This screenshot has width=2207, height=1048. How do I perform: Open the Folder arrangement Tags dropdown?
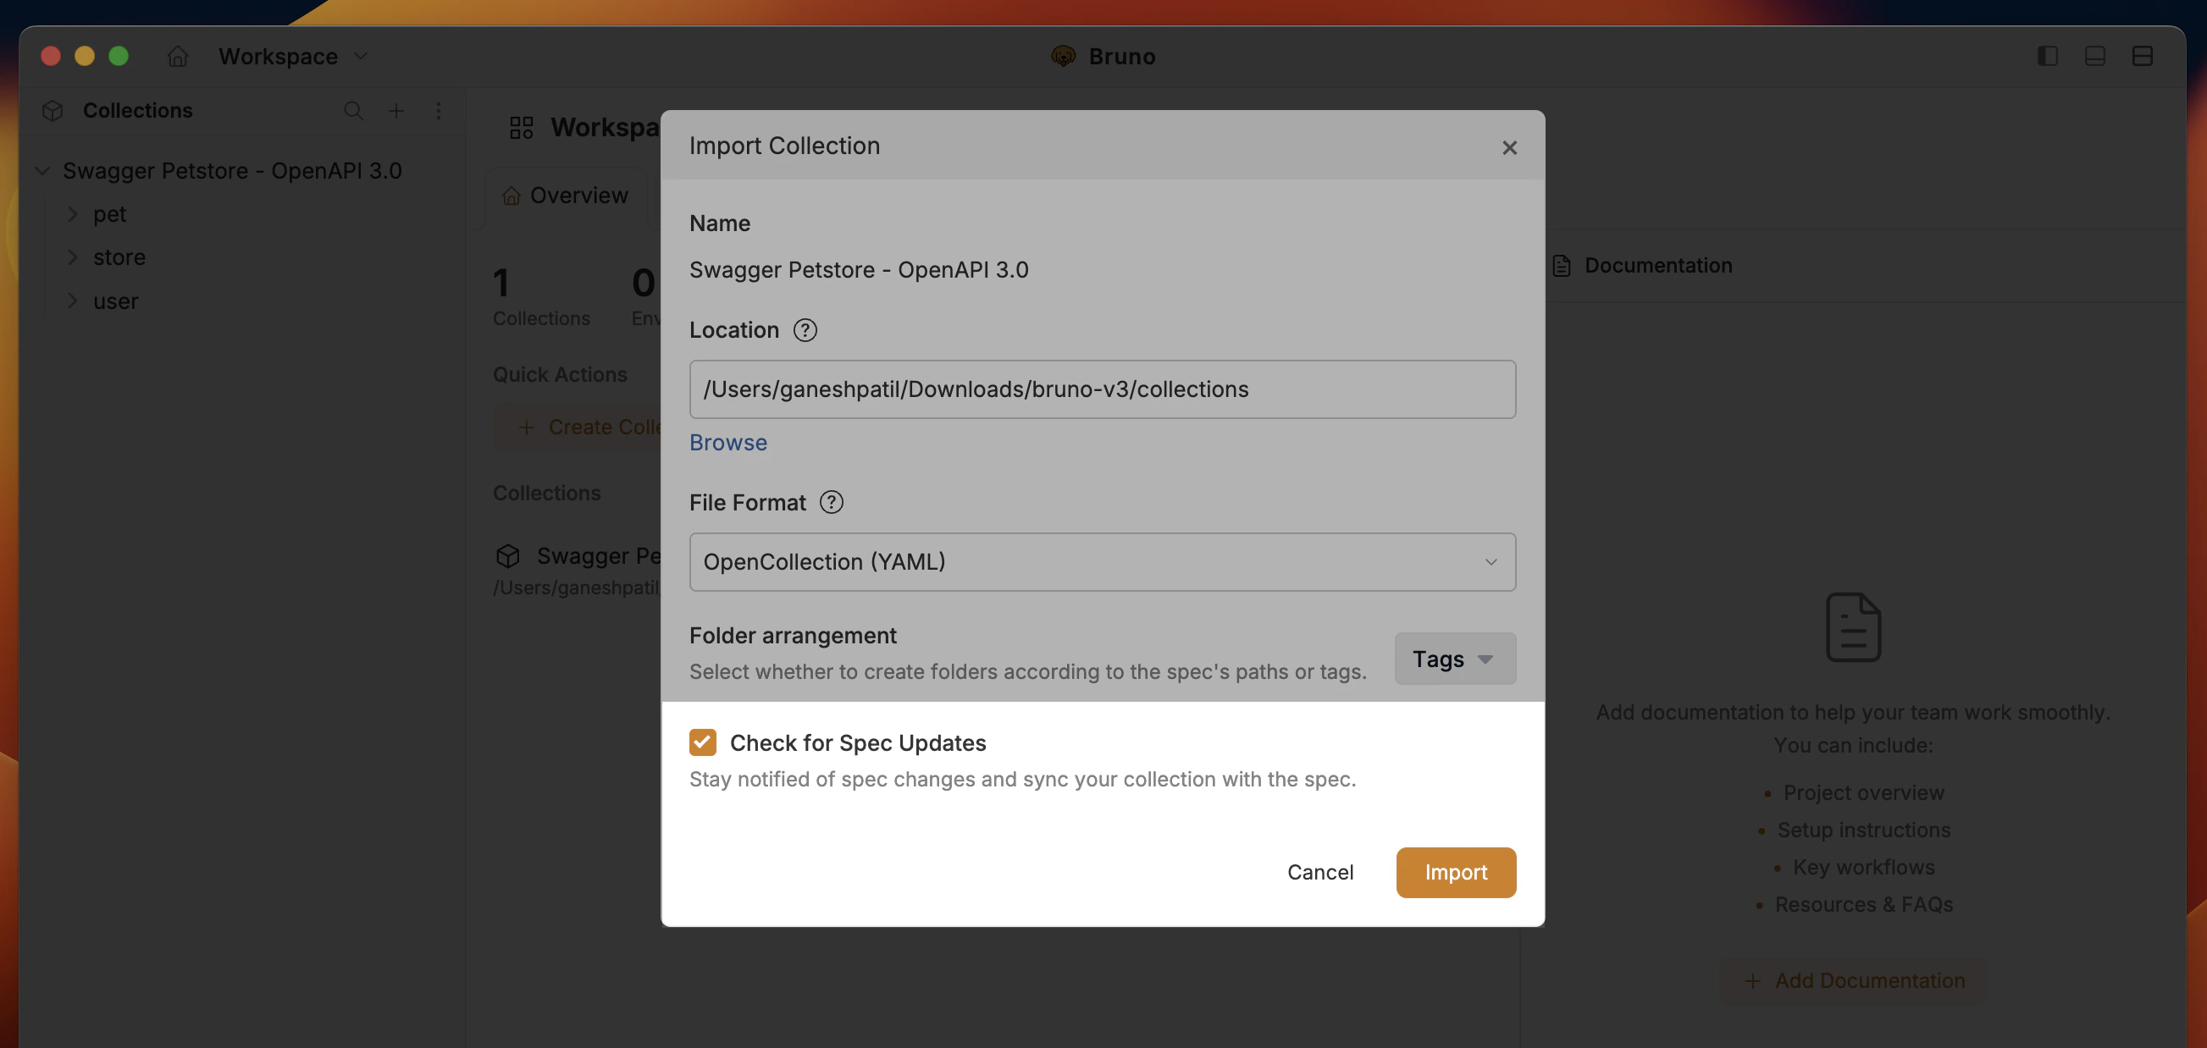(x=1454, y=659)
